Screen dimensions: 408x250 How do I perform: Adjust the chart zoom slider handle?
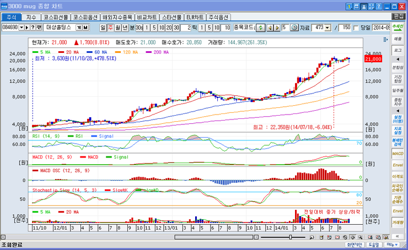[291, 237]
